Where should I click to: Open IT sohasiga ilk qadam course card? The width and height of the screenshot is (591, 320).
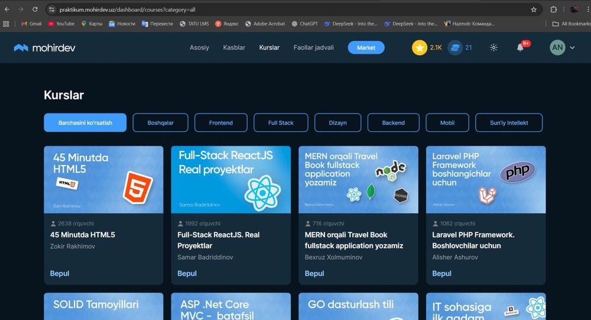pyautogui.click(x=486, y=306)
